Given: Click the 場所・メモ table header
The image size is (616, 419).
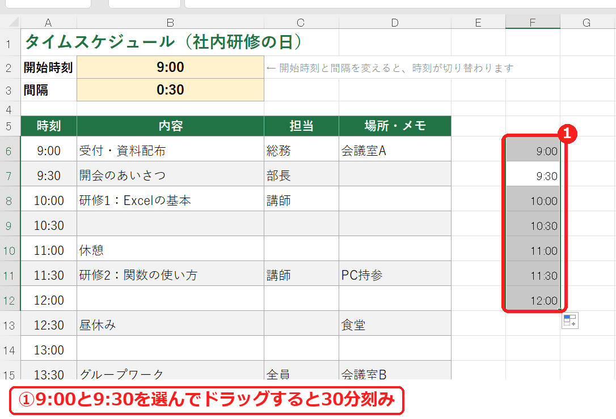Looking at the screenshot, I should point(395,126).
